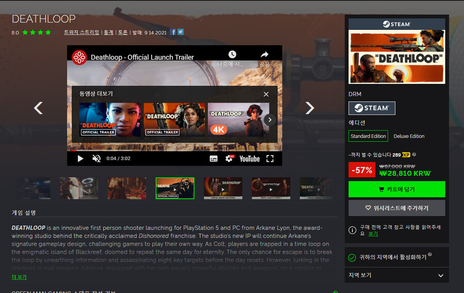Select the red room screenshot thumbnail
464x293 pixels.
tap(127, 188)
